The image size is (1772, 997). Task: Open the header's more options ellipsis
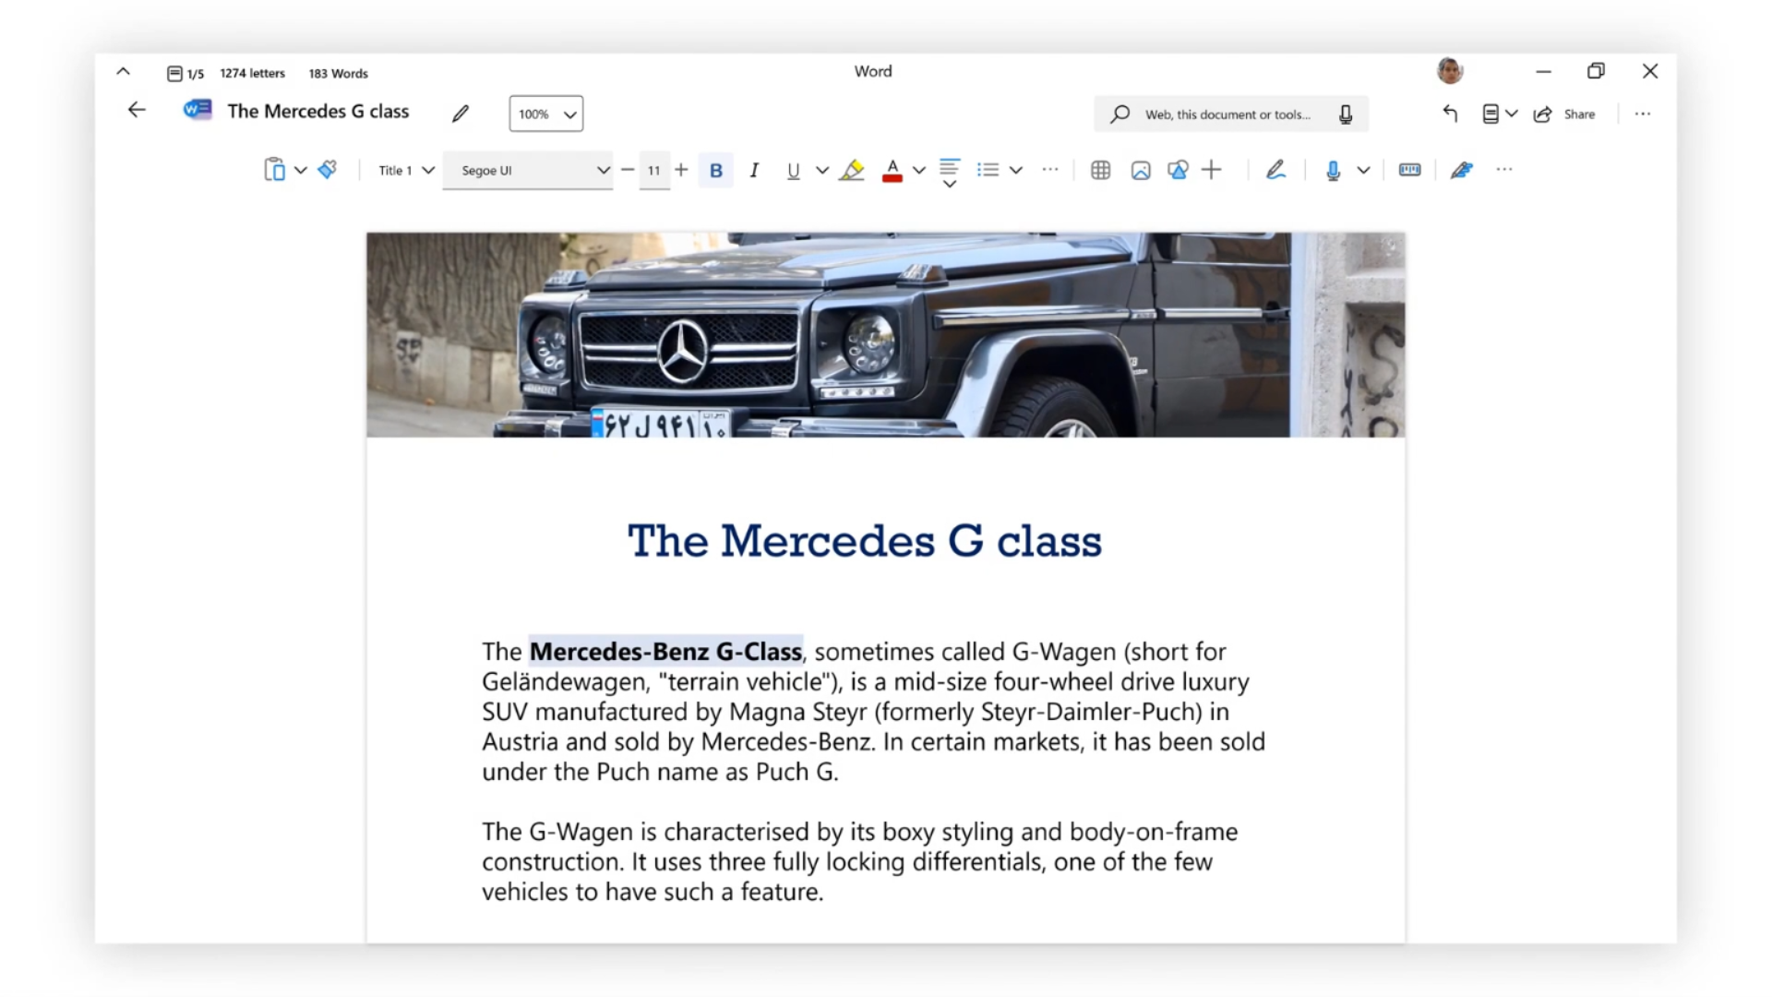tap(1643, 114)
